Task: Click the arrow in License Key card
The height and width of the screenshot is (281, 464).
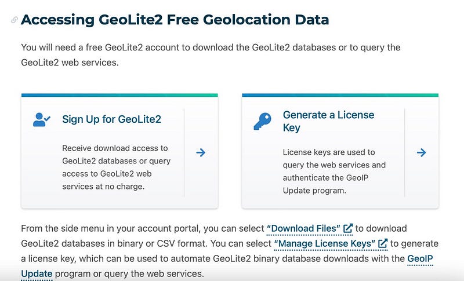Action: pyautogui.click(x=421, y=152)
